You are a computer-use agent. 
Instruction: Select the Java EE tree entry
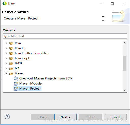click(20, 48)
